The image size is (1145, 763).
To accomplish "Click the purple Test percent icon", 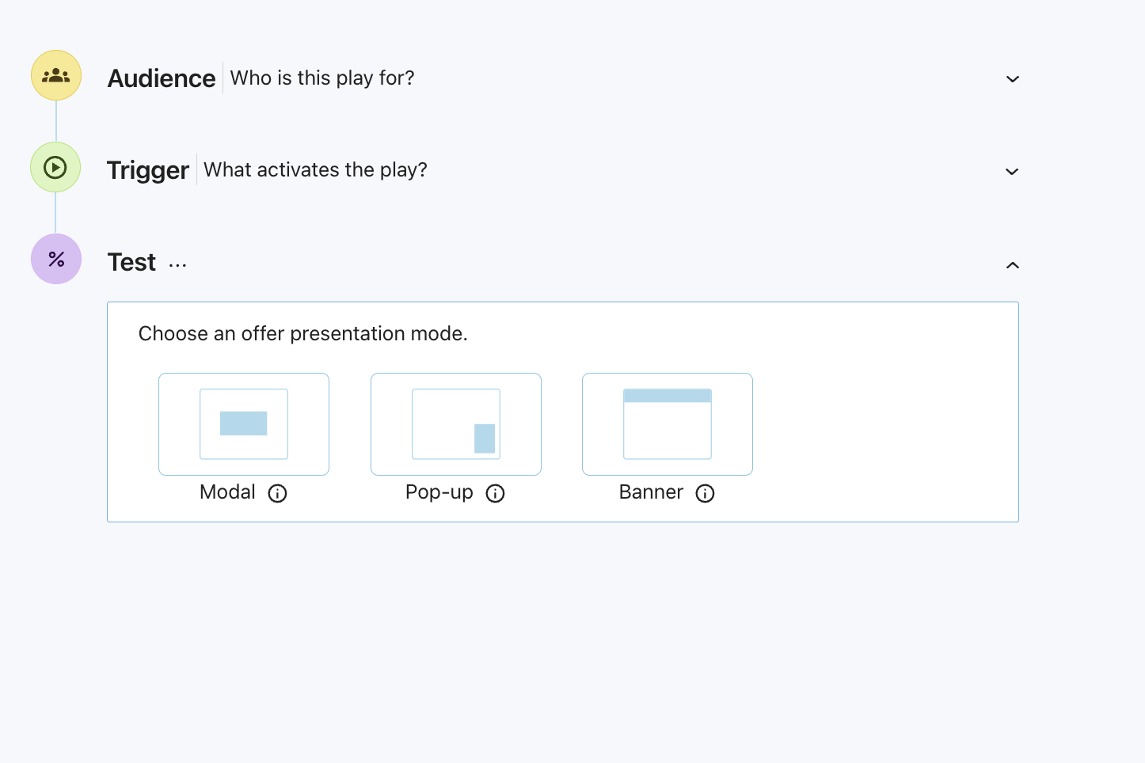I will click(x=56, y=259).
